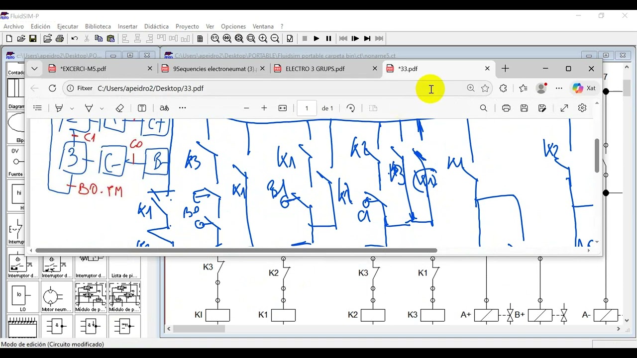Print the PDF document

[x=506, y=108]
